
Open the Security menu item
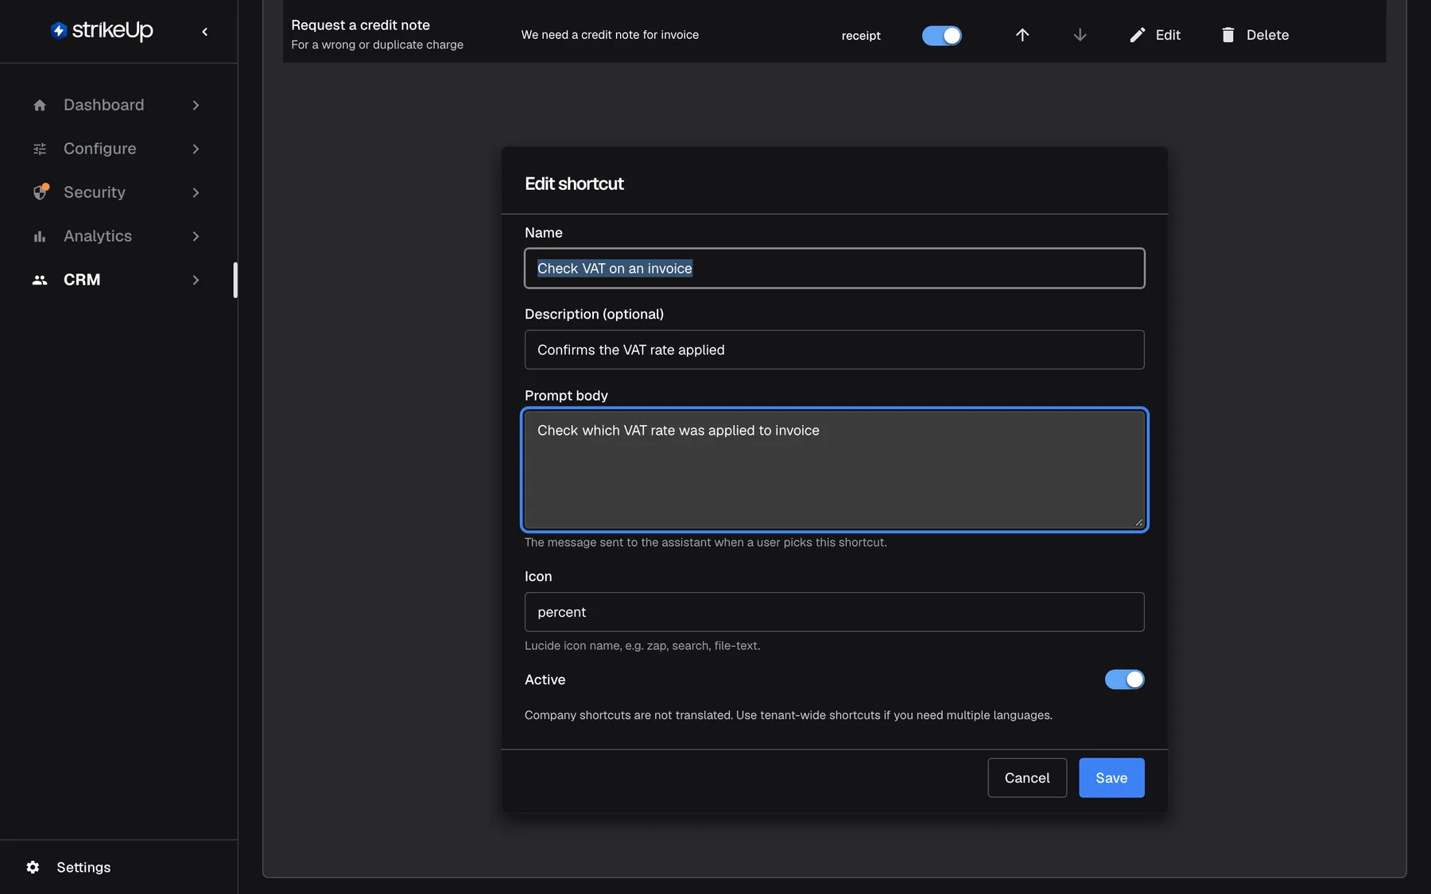(x=117, y=192)
